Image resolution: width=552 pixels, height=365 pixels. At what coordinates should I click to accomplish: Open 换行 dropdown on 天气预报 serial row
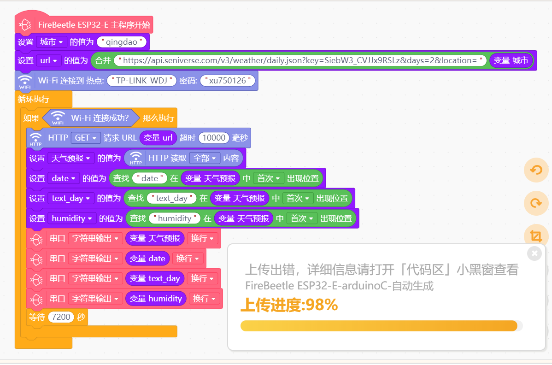(x=202, y=239)
